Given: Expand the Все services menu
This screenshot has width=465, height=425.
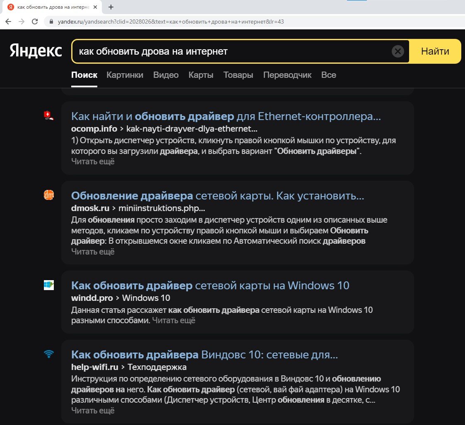Looking at the screenshot, I should click(329, 75).
